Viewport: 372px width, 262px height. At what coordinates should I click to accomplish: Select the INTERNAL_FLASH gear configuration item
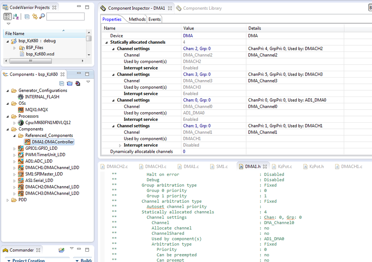[42, 97]
